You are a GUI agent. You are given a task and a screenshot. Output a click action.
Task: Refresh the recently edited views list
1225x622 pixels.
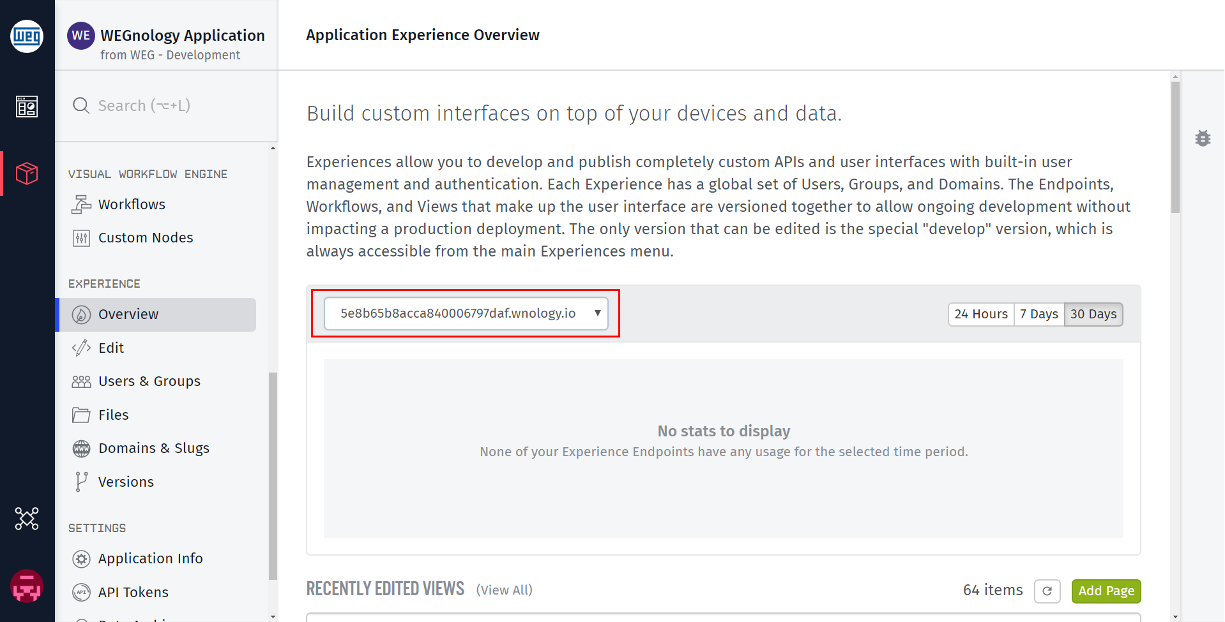[1047, 591]
